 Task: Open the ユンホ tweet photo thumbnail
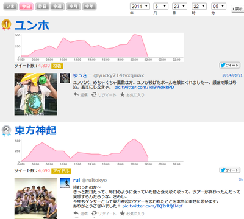(x=35, y=94)
